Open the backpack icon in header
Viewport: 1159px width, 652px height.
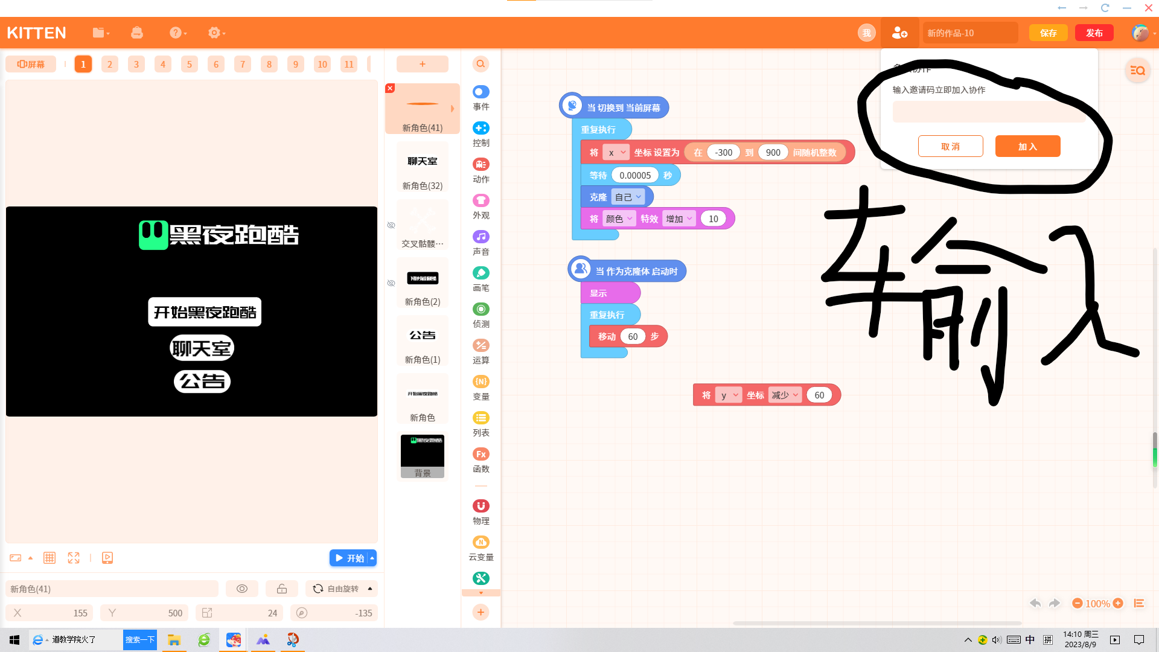[x=137, y=33]
